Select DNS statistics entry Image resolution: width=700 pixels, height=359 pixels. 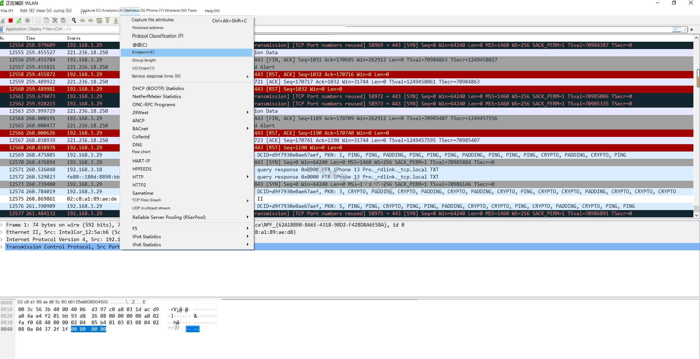[x=187, y=145]
